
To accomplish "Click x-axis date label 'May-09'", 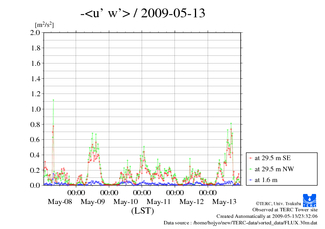I will (93, 202).
